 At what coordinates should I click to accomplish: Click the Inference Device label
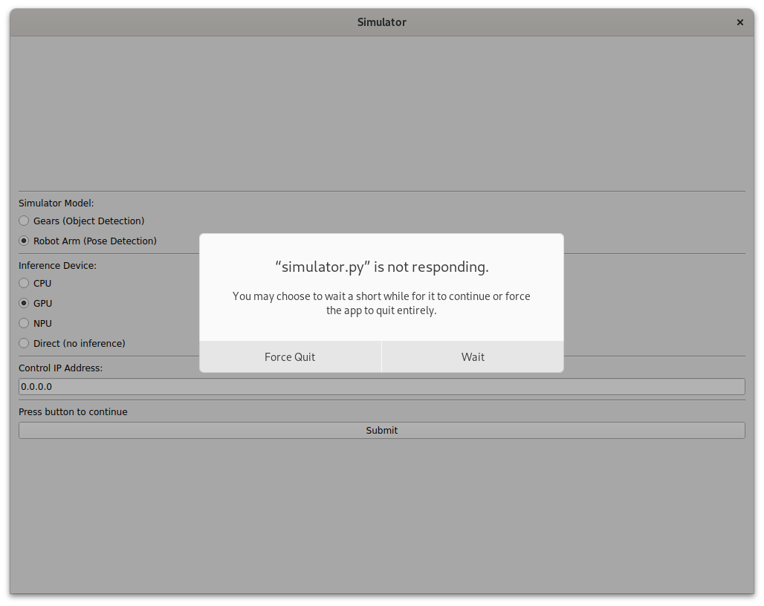pos(57,265)
